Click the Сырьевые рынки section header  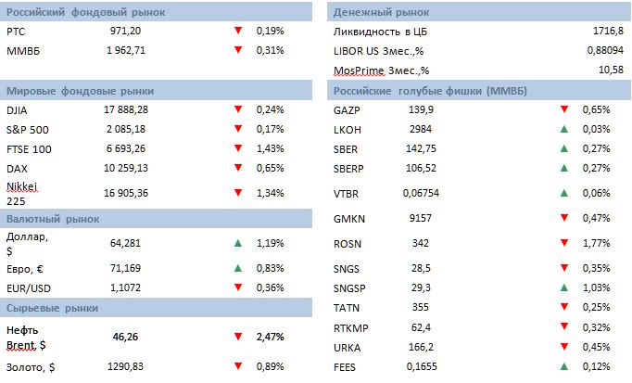click(52, 307)
